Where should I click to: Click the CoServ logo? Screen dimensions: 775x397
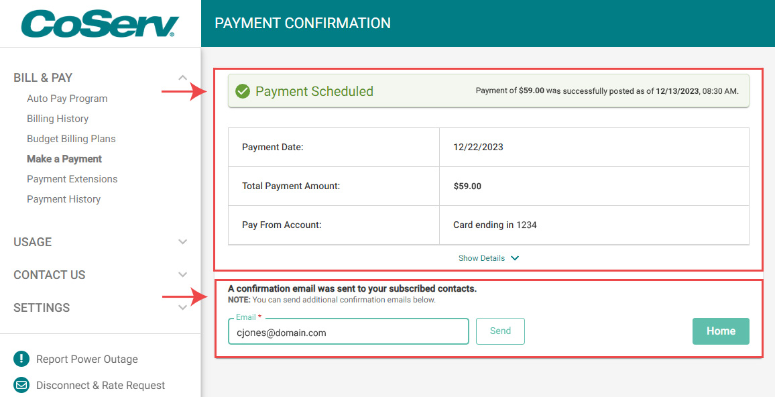[x=100, y=23]
